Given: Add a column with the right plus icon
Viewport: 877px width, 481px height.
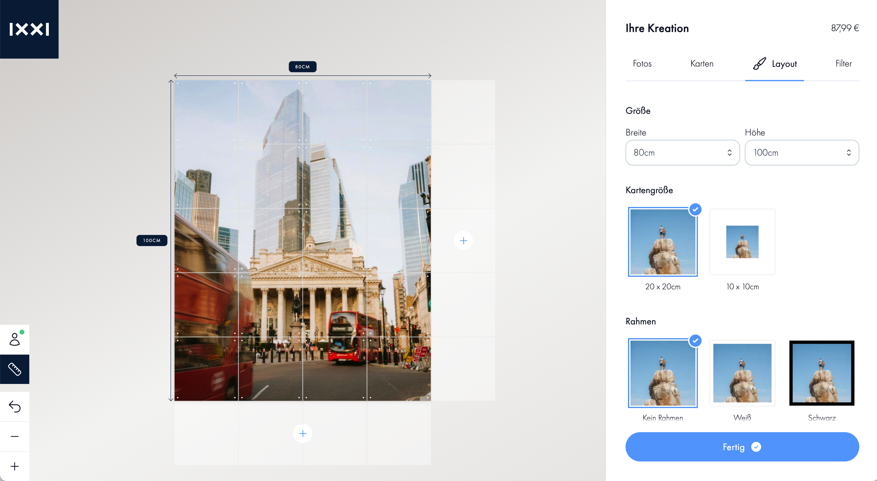Looking at the screenshot, I should point(463,241).
